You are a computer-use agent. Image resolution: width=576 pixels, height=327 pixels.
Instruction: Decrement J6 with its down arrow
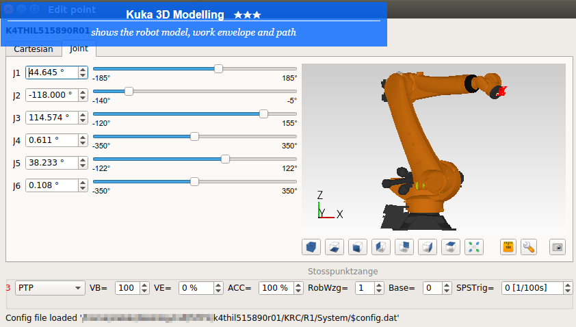(83, 189)
